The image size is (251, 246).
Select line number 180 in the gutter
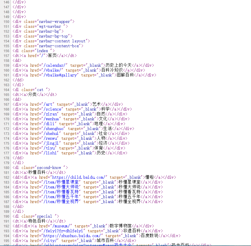[6, 167]
